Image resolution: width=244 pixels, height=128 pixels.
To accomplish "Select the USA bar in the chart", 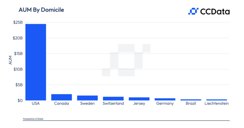I will tap(36, 62).
